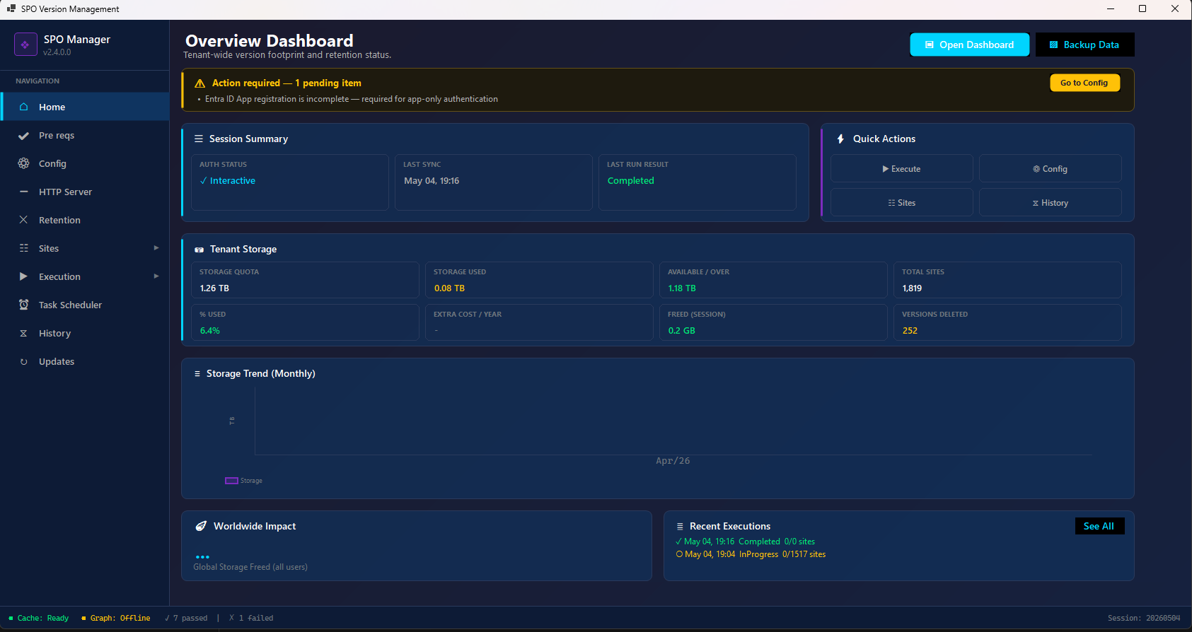Click the Pre reqs checkmark icon

tap(23, 136)
